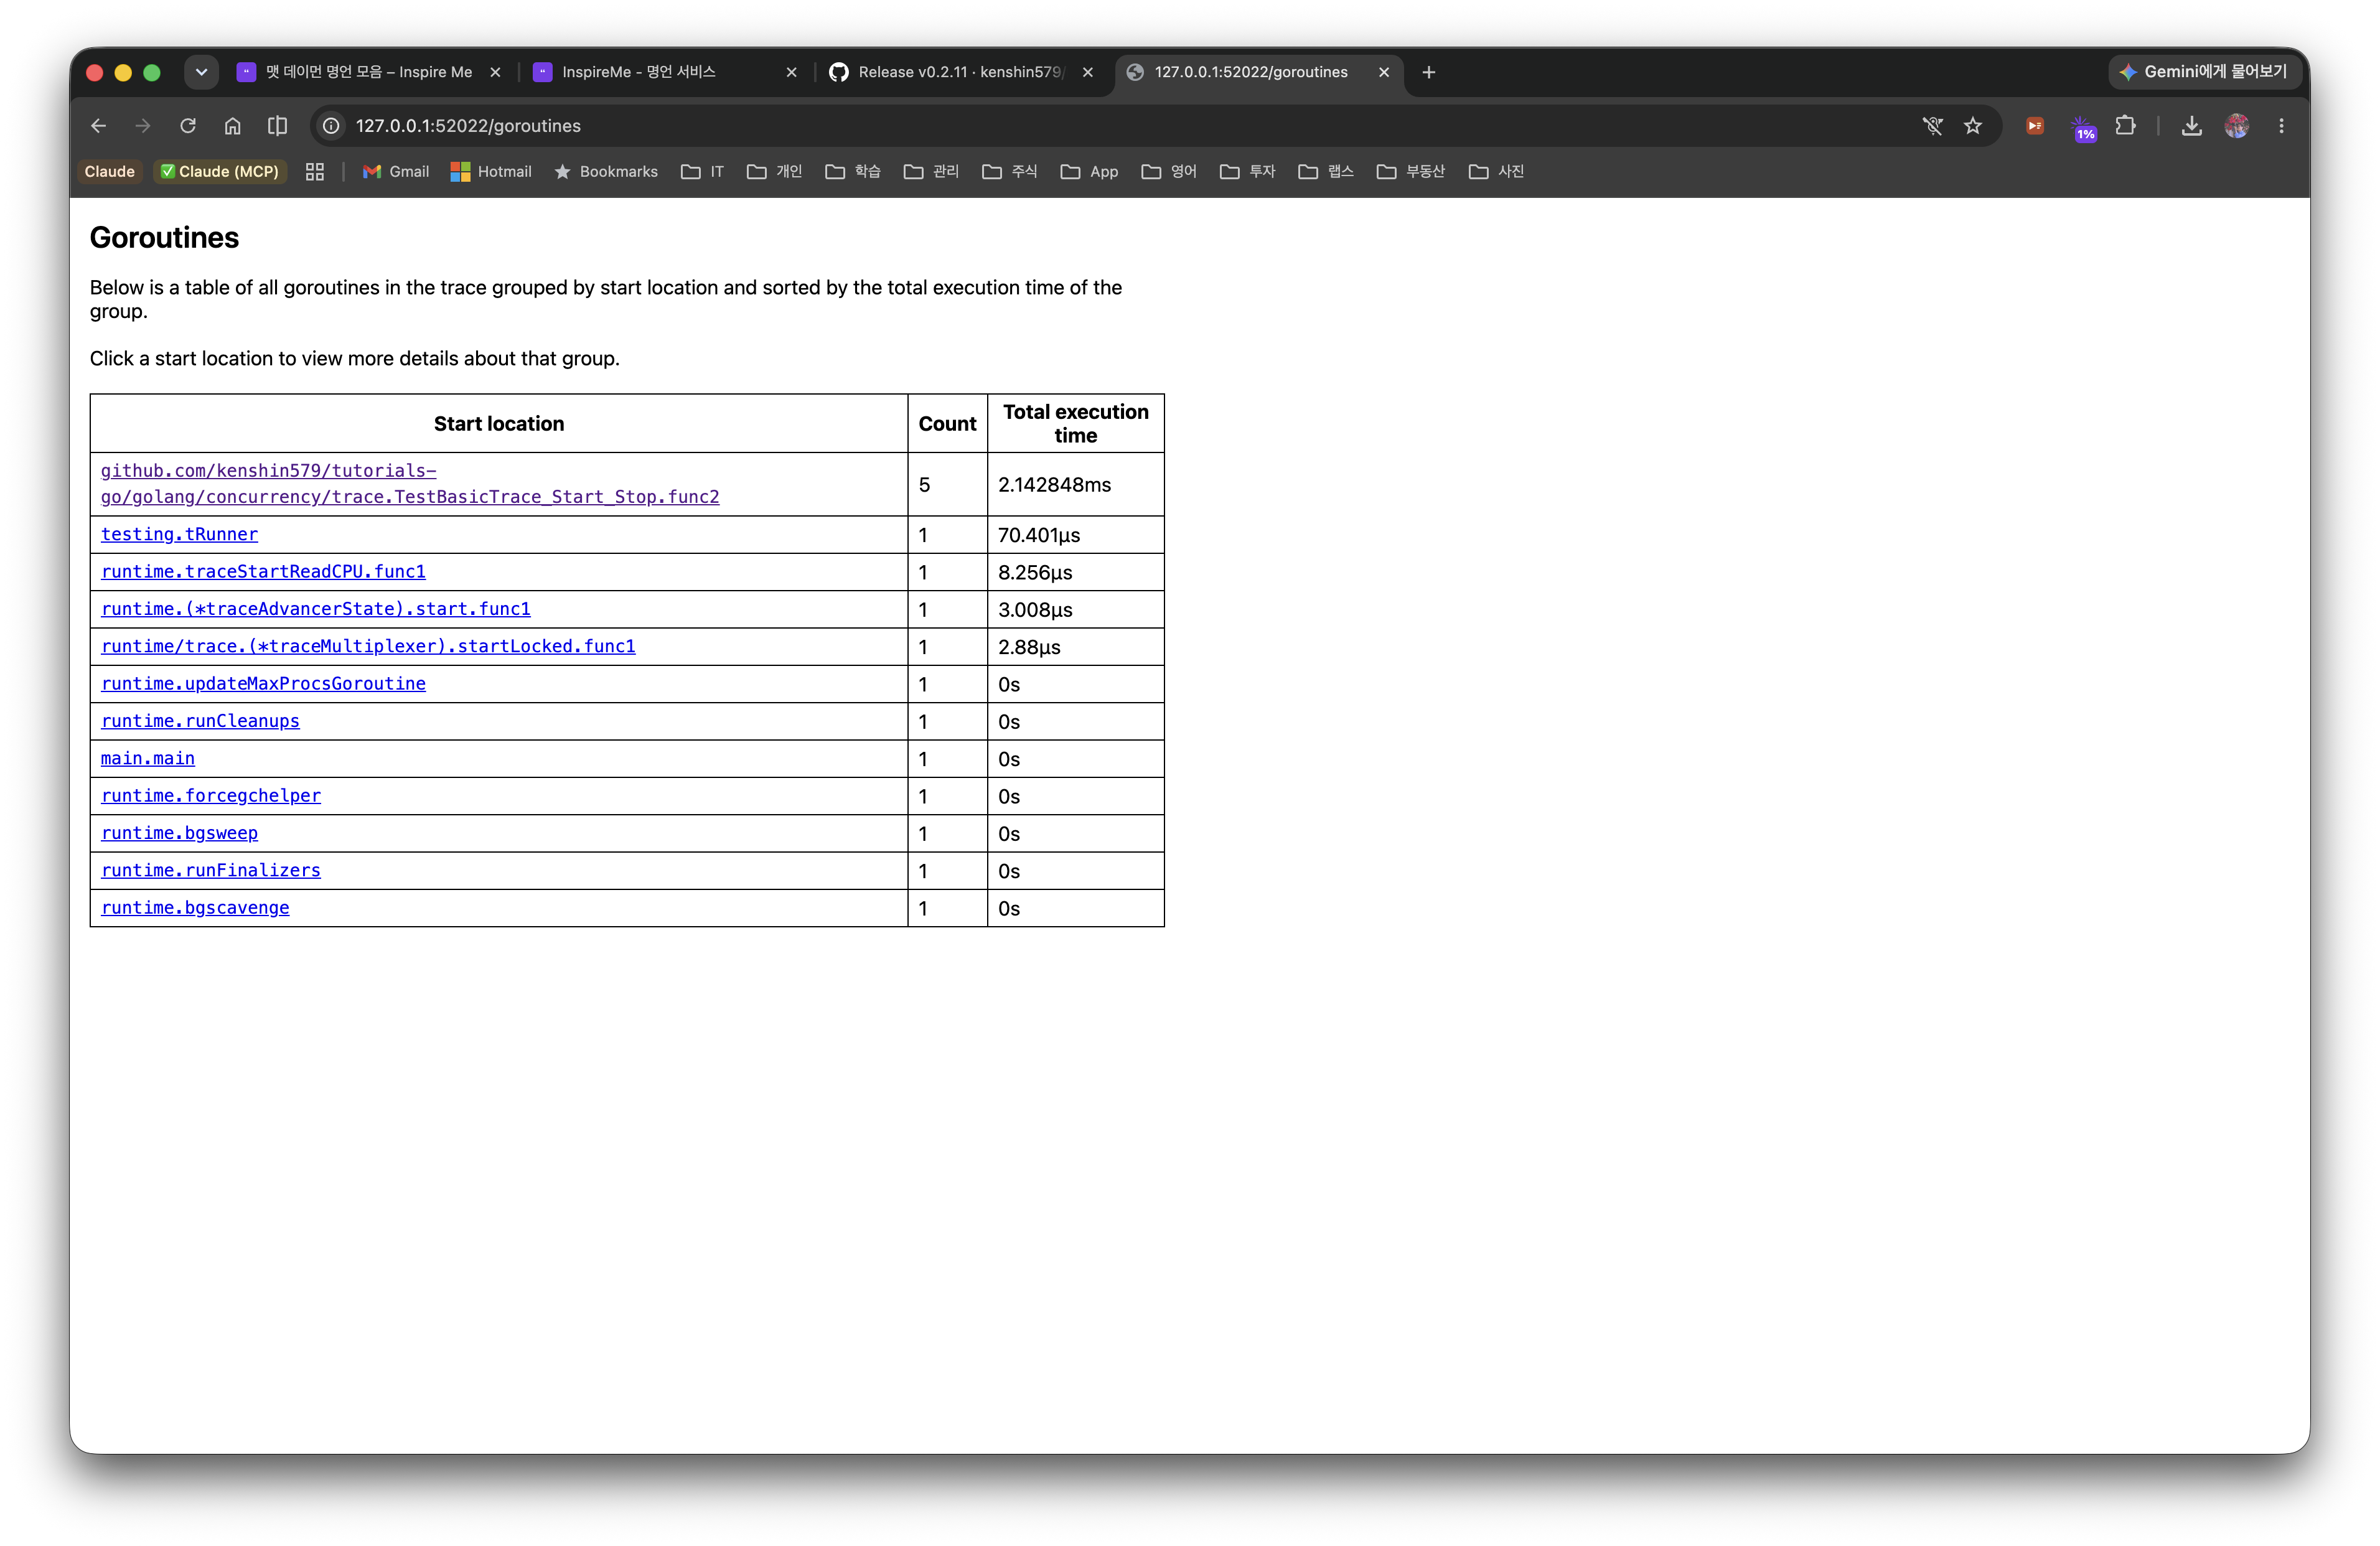Reload the goroutines page
2380x1546 pixels.
[188, 126]
